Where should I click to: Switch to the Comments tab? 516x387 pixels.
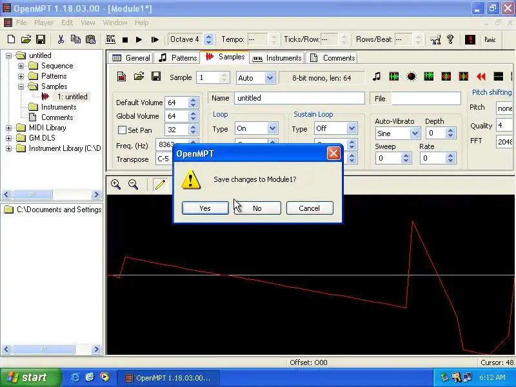click(332, 58)
